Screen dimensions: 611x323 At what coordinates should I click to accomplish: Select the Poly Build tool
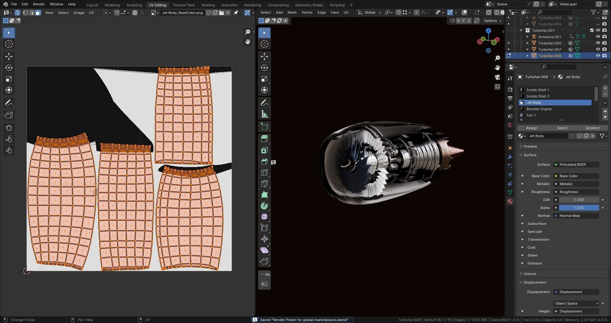coord(264,195)
